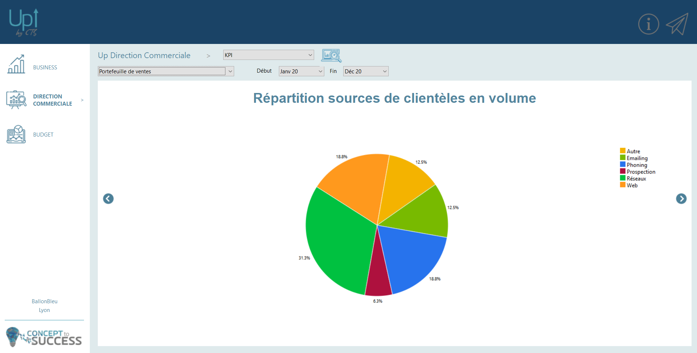Select the BUDGET menu item
This screenshot has width=697, height=353.
(43, 135)
